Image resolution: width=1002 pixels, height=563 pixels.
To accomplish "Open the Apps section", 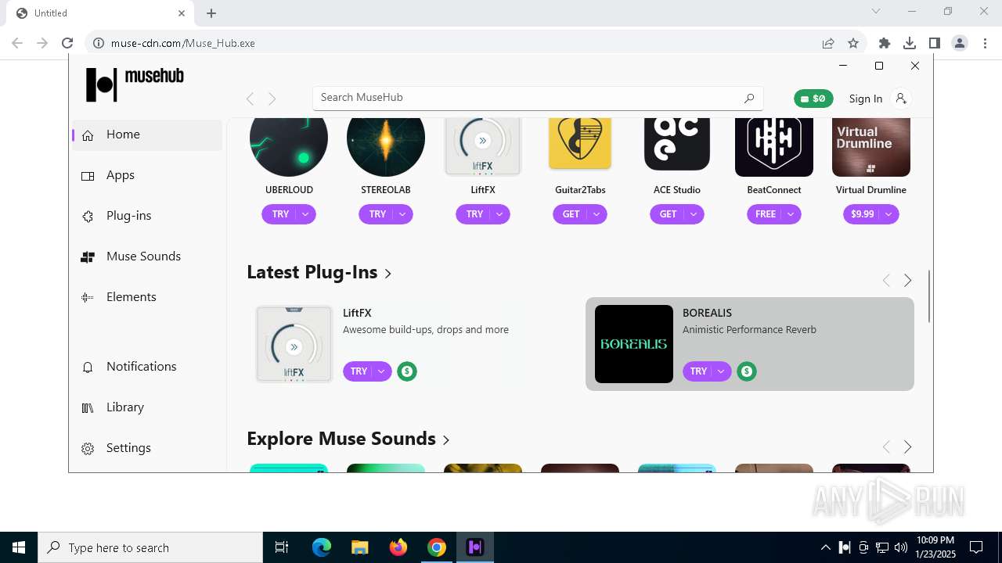I will tap(148, 175).
